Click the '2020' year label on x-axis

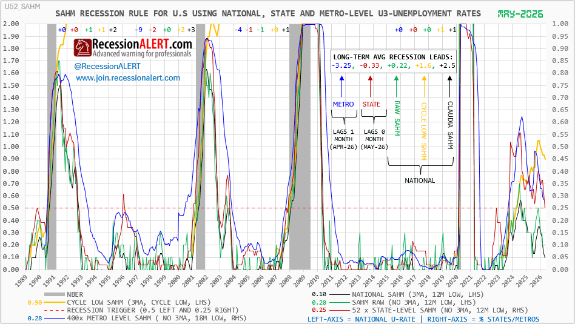(x=452, y=281)
